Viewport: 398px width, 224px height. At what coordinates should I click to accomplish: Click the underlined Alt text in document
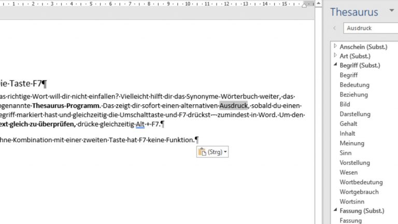click(x=140, y=124)
